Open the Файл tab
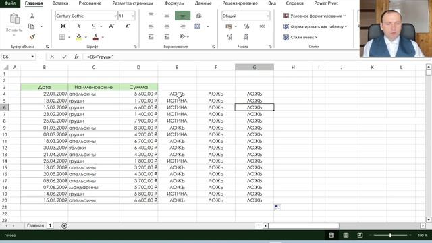Image resolution: width=432 pixels, height=243 pixels. tap(10, 3)
